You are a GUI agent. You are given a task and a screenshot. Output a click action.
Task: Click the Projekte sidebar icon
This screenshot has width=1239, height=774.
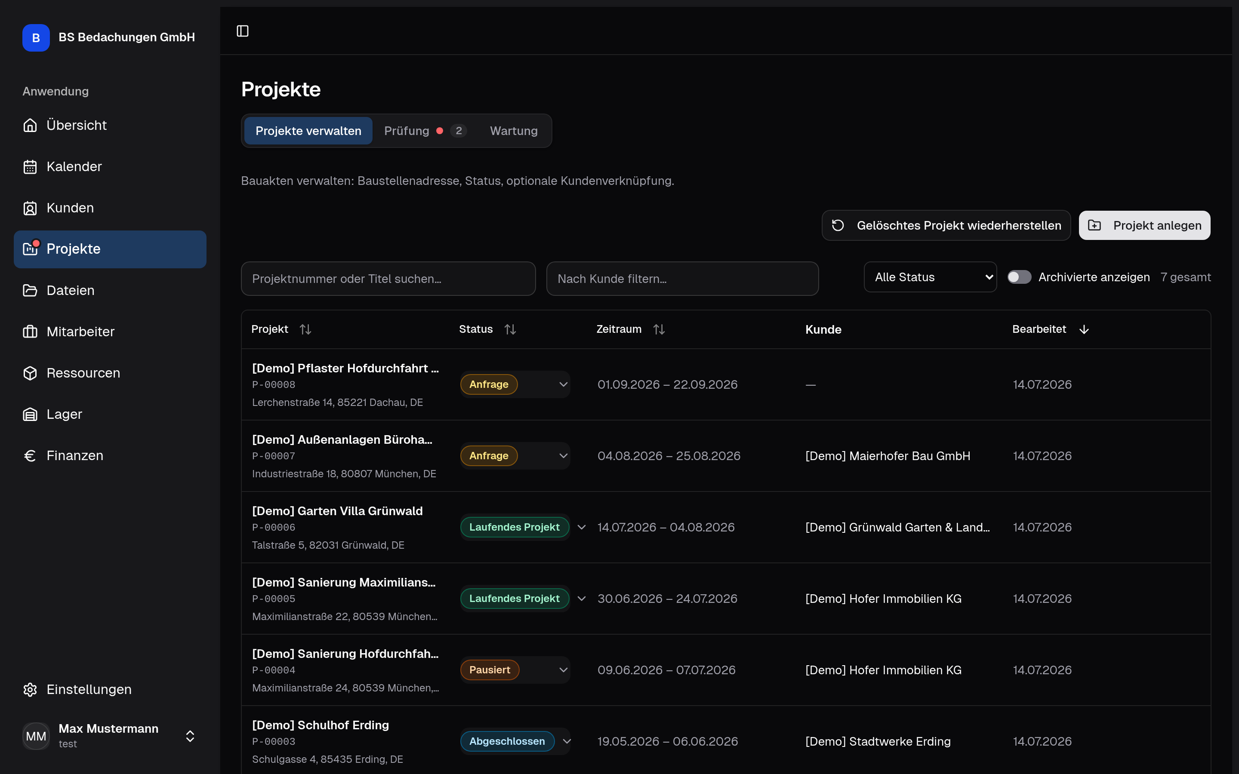pos(30,249)
